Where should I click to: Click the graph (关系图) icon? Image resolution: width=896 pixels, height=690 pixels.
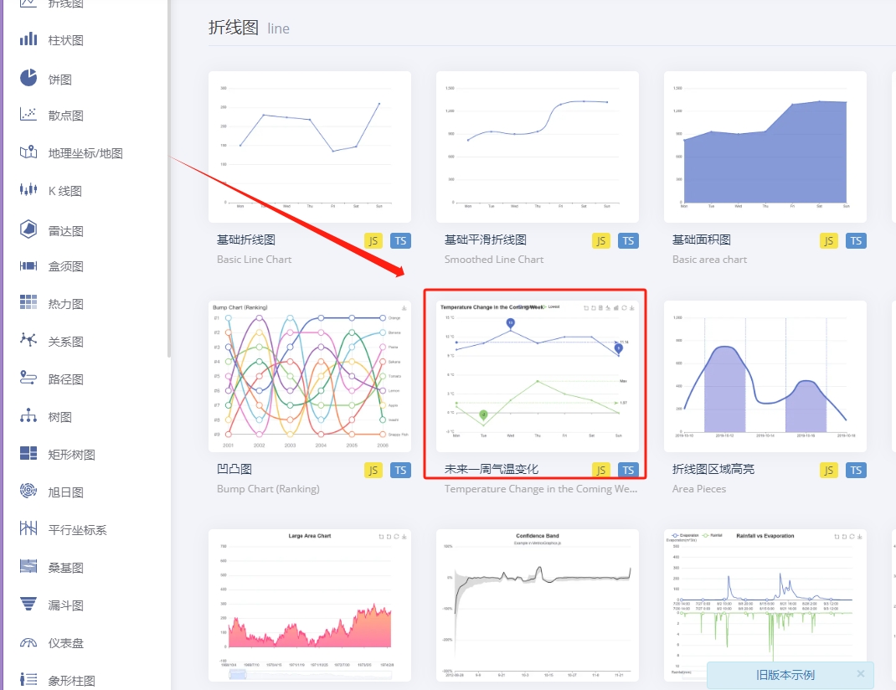(x=28, y=340)
